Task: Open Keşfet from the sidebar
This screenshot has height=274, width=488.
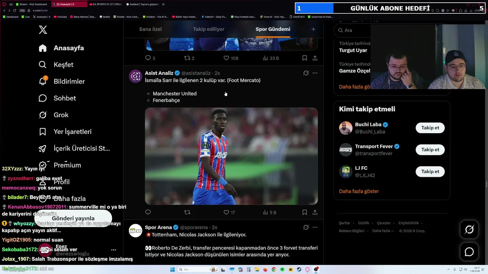Action: tap(56, 65)
